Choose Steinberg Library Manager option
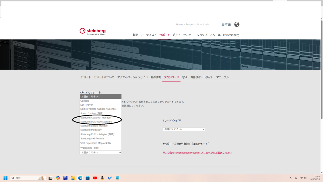Image resolution: width=323 pixels, height=182 pixels. click(x=101, y=126)
